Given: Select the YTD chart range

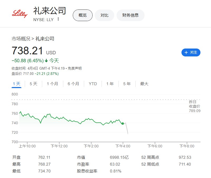Looking at the screenshot, I should point(93,84).
